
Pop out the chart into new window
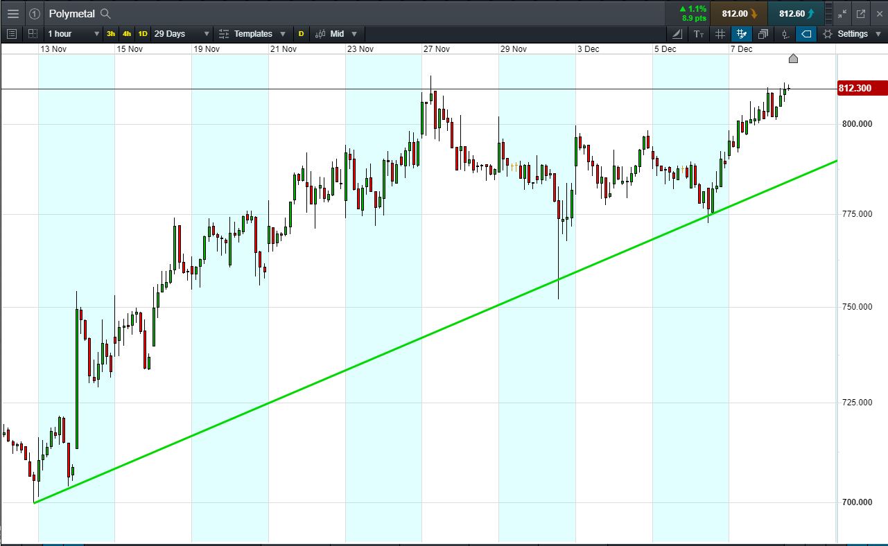pos(861,14)
